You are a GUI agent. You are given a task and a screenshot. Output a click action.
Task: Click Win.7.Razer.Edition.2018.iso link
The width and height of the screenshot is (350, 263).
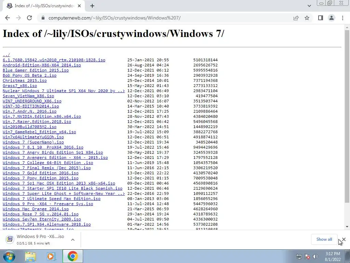pyautogui.click(x=37, y=122)
